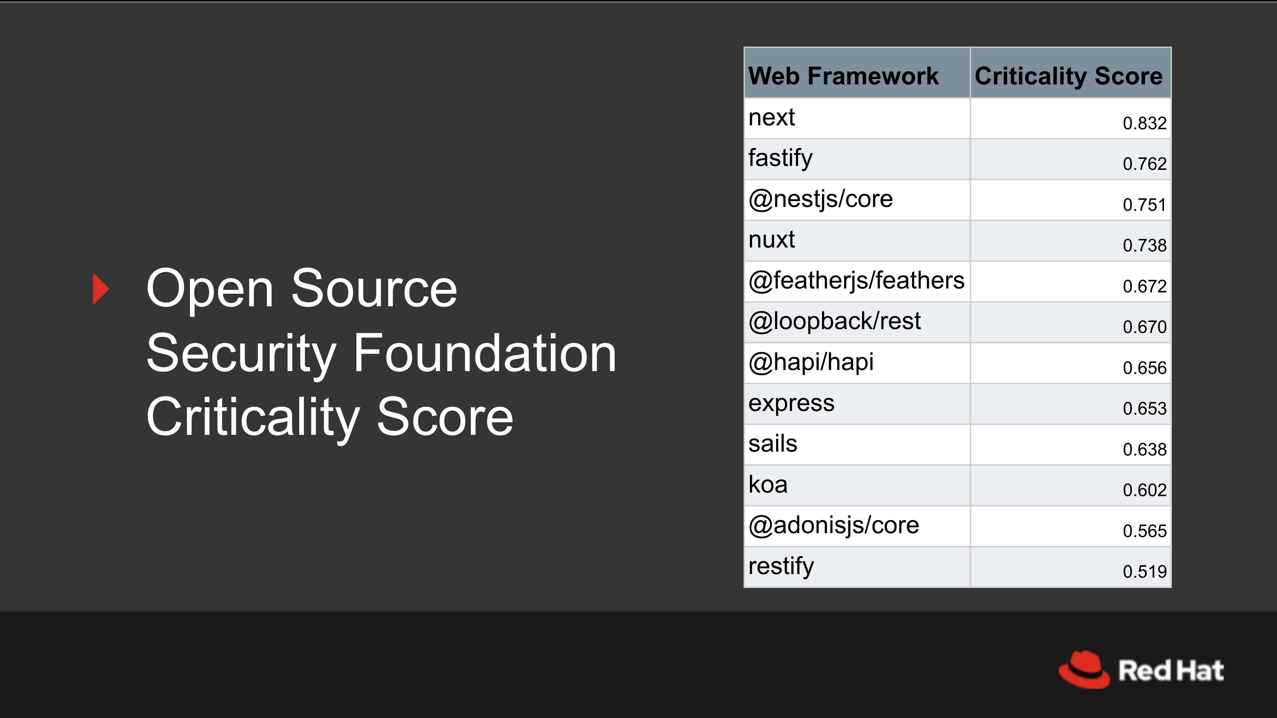Image resolution: width=1277 pixels, height=718 pixels.
Task: Select the 0.519 score cell
Action: pyautogui.click(x=1144, y=572)
